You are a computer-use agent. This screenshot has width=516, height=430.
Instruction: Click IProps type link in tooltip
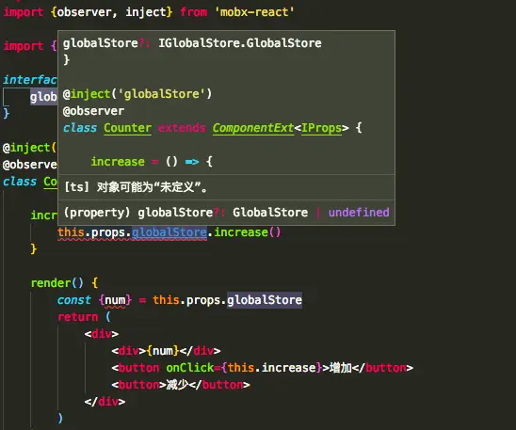[321, 128]
